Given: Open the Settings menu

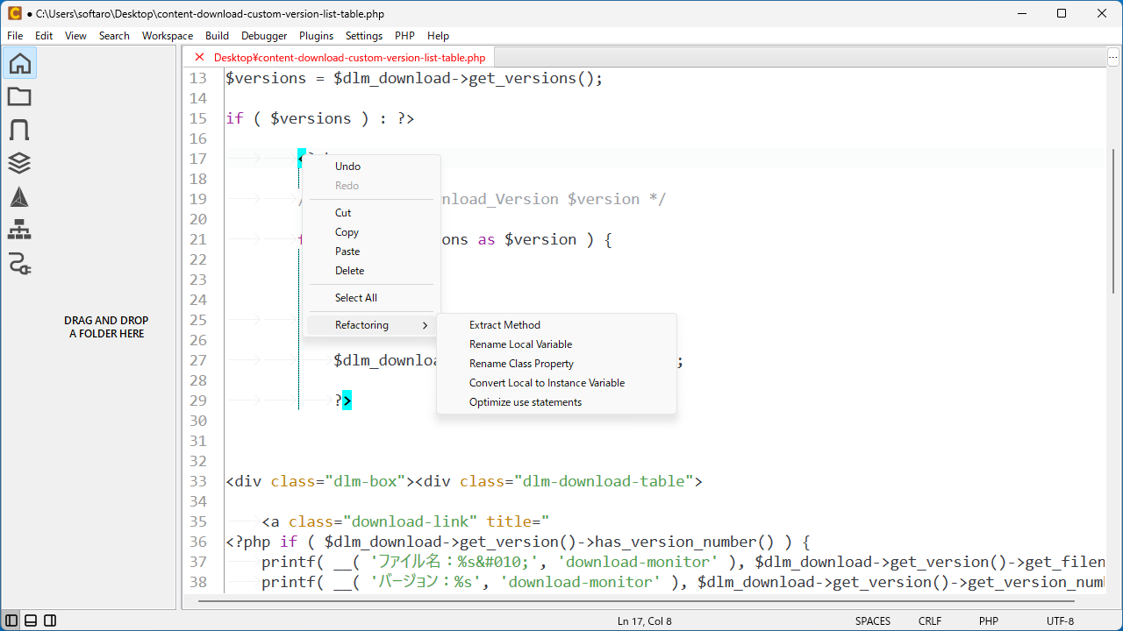Looking at the screenshot, I should coord(364,36).
